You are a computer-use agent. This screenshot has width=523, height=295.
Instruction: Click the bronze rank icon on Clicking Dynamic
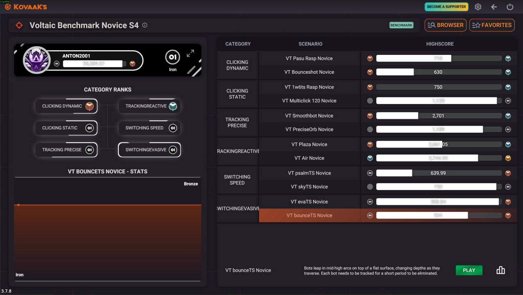(89, 106)
